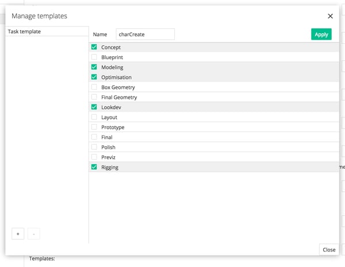Viewport: 345px width, 267px height.
Task: Check the Previz checkbox
Action: coord(94,157)
